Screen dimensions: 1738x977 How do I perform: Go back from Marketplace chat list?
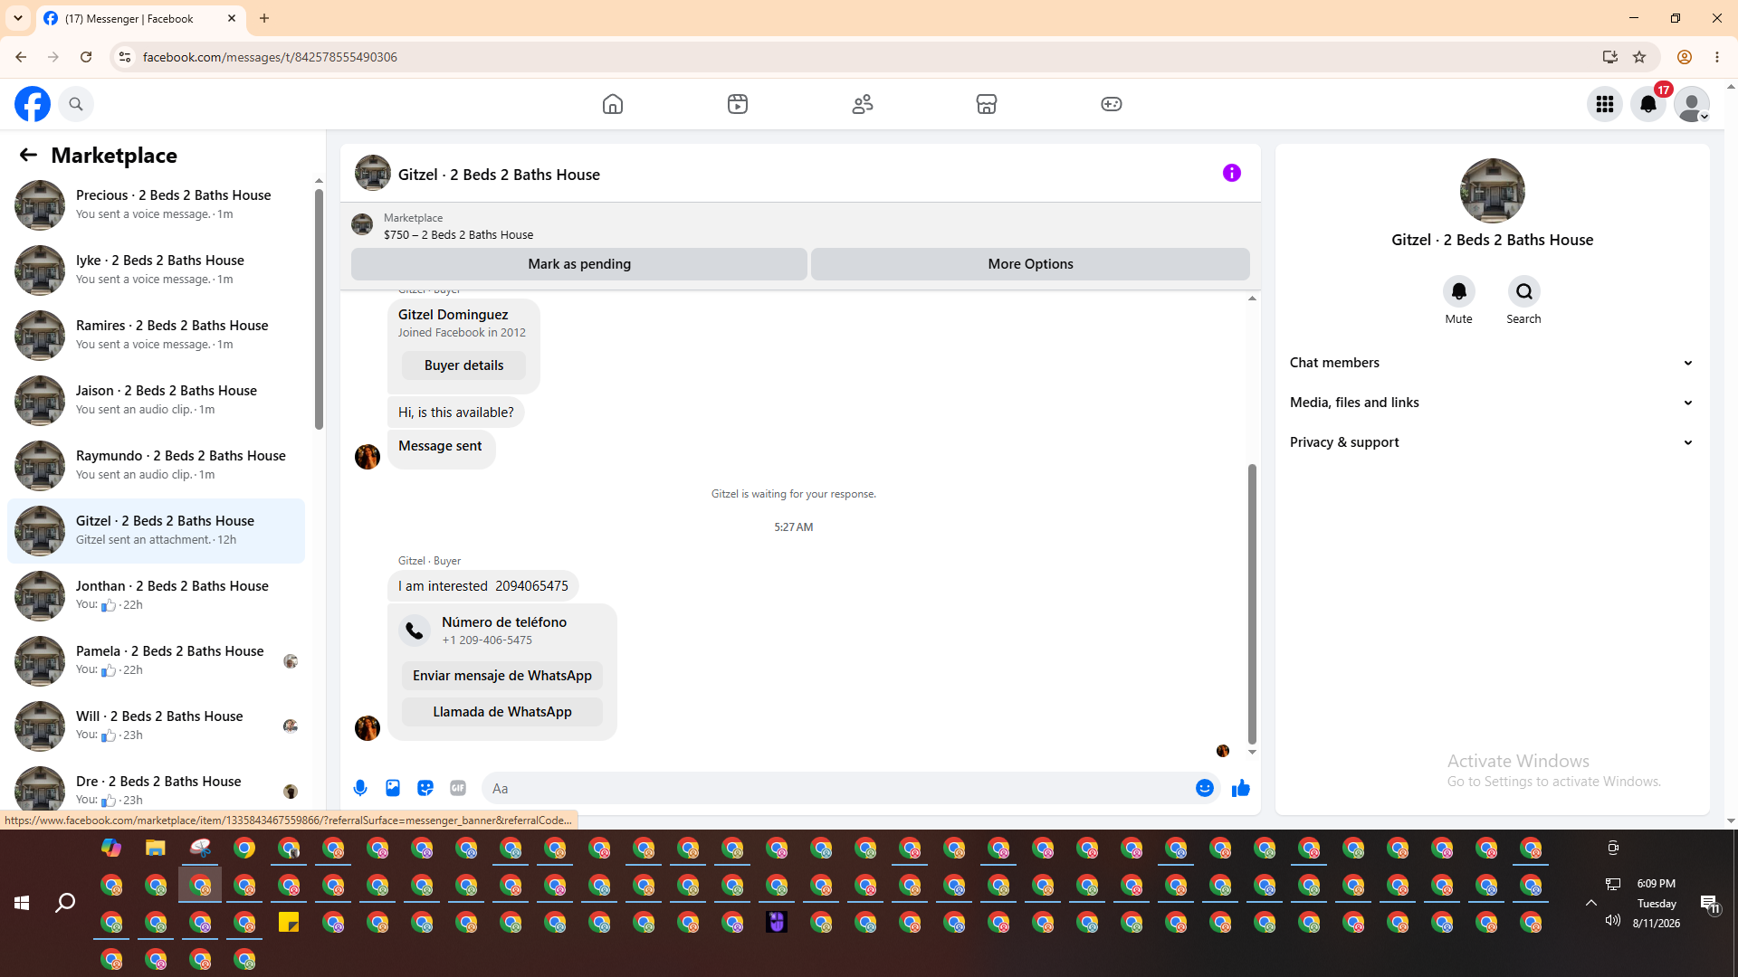coord(28,155)
